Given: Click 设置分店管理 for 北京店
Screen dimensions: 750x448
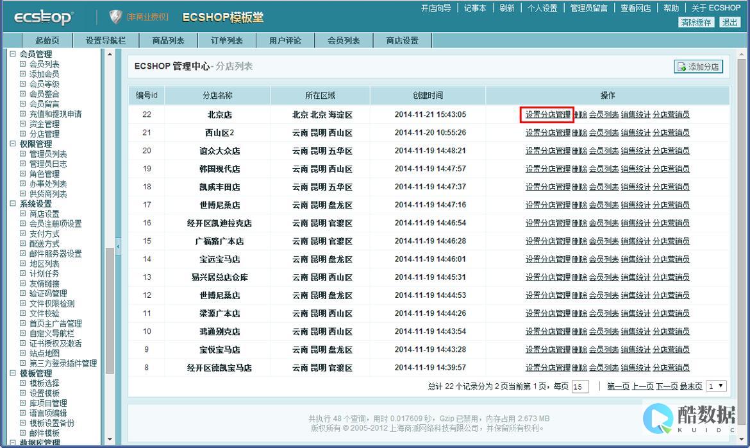Looking at the screenshot, I should coord(547,114).
